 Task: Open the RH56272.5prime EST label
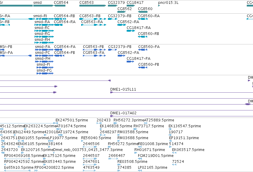[x=123, y=144]
